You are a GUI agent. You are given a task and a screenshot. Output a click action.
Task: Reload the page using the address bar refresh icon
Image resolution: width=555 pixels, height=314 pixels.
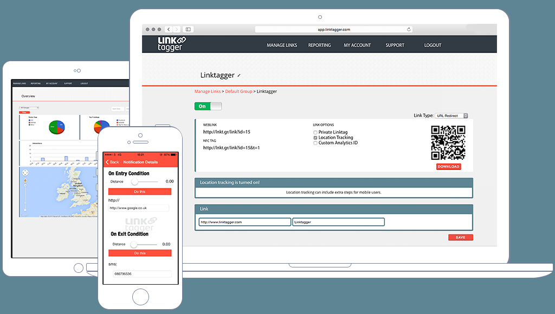coord(409,29)
